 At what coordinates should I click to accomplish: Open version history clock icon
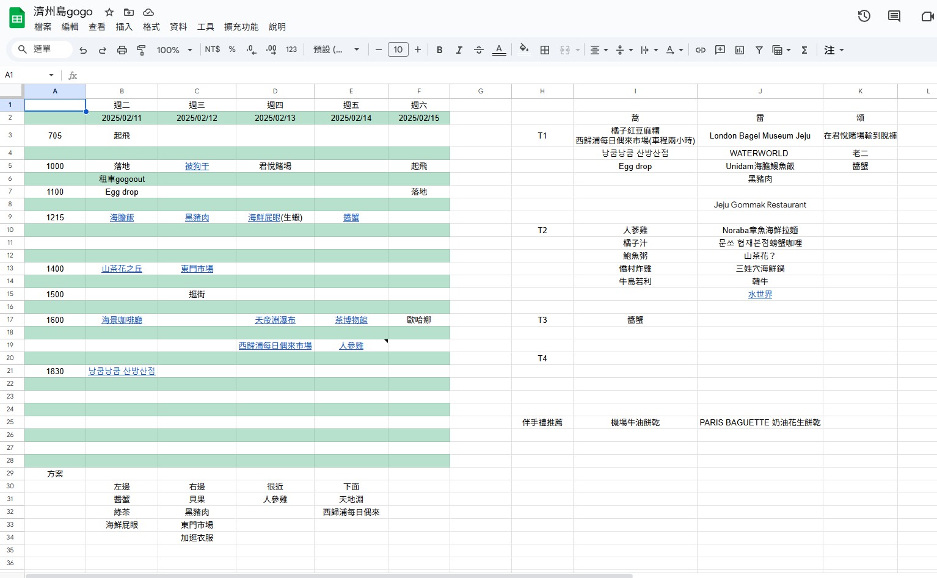point(864,16)
